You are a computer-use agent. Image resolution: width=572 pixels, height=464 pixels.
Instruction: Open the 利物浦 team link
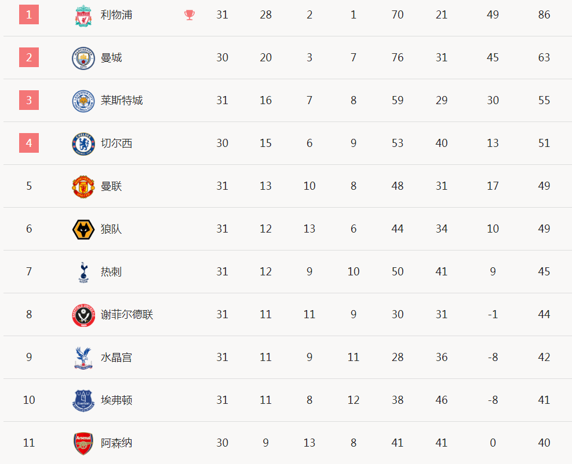pyautogui.click(x=116, y=15)
